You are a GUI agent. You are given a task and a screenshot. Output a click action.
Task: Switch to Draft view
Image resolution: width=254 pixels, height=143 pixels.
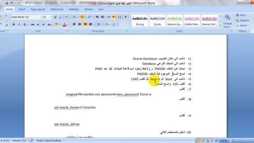point(216,140)
